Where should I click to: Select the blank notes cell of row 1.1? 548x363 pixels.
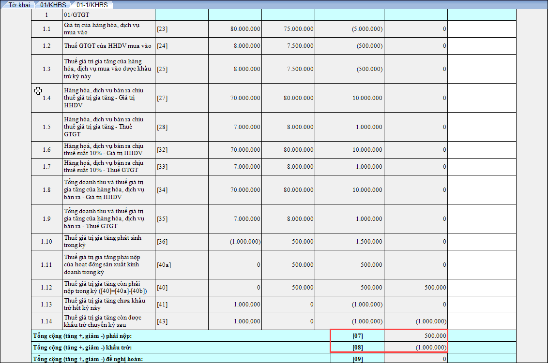(x=481, y=29)
